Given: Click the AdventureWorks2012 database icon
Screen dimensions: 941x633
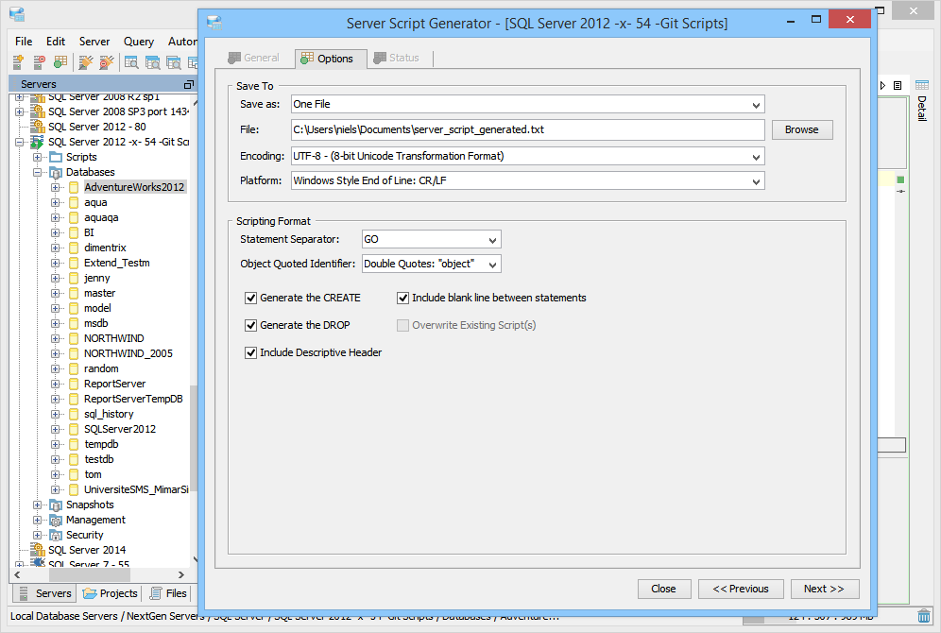Looking at the screenshot, I should pyautogui.click(x=74, y=187).
